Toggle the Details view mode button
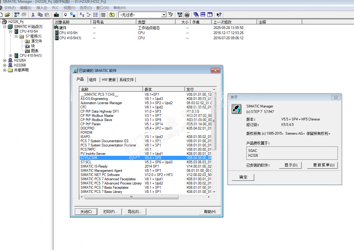Viewport: 354px width, 250px height. pyautogui.click(x=103, y=14)
